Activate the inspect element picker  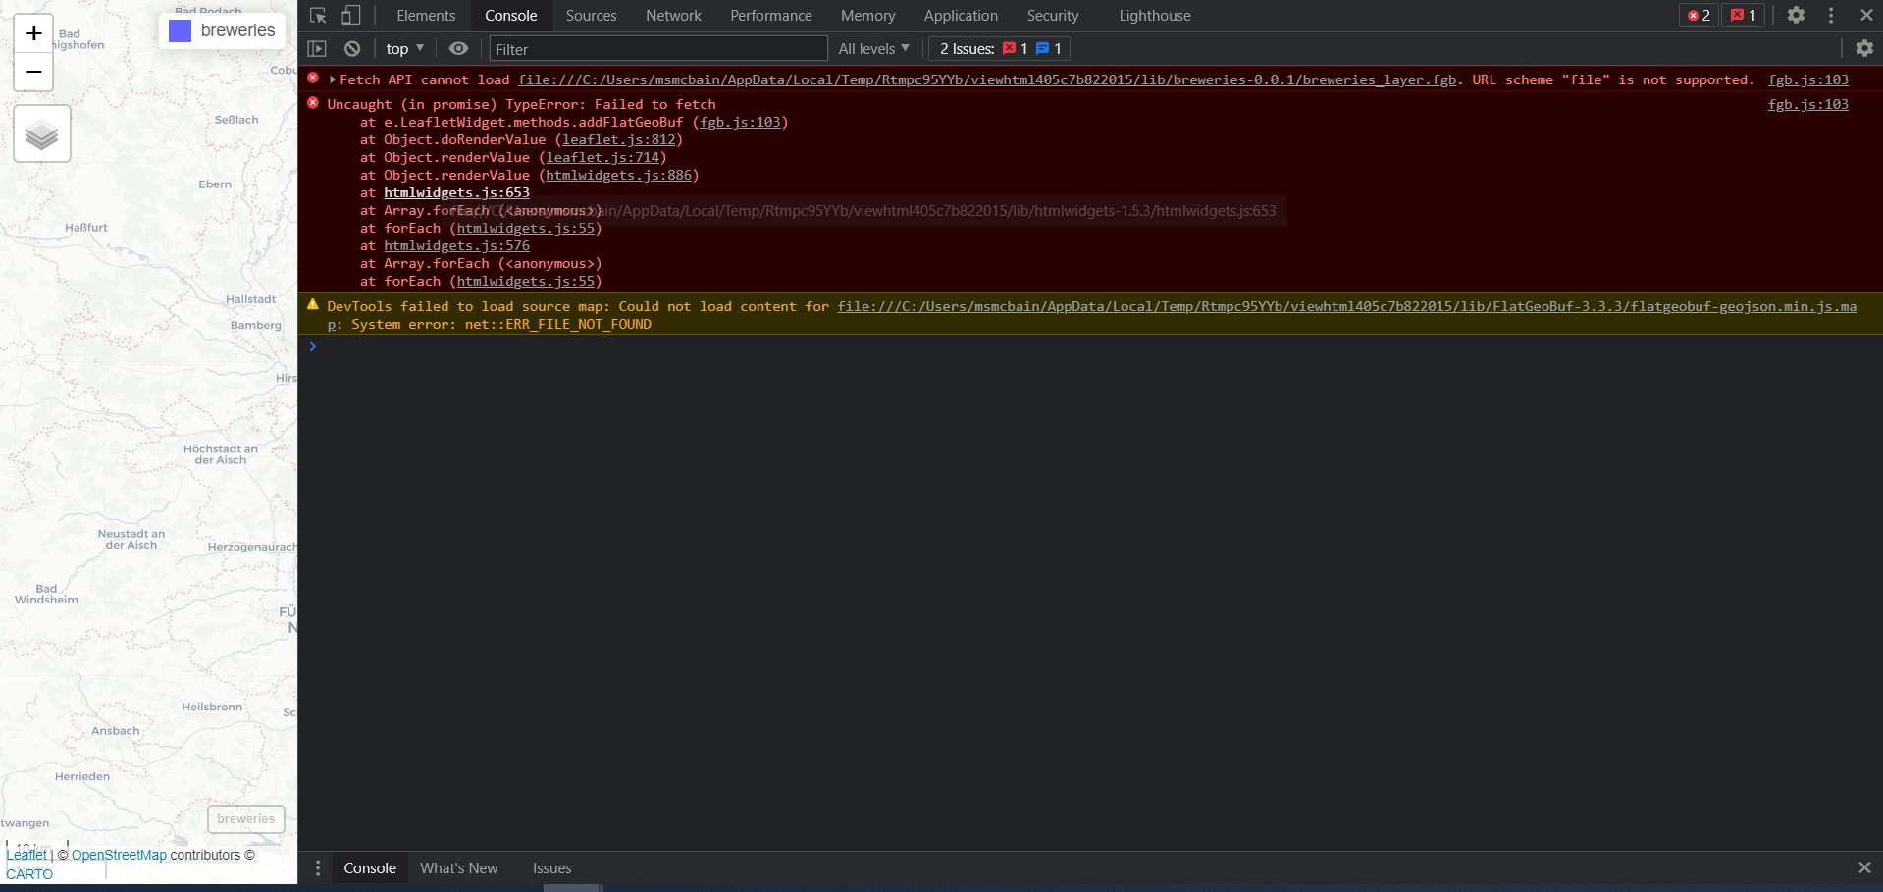318,16
